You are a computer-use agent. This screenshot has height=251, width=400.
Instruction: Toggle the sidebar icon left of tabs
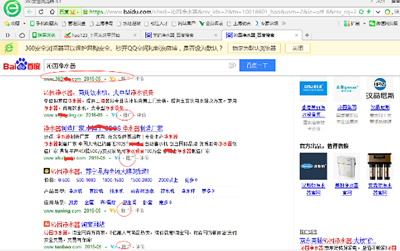[x=7, y=35]
